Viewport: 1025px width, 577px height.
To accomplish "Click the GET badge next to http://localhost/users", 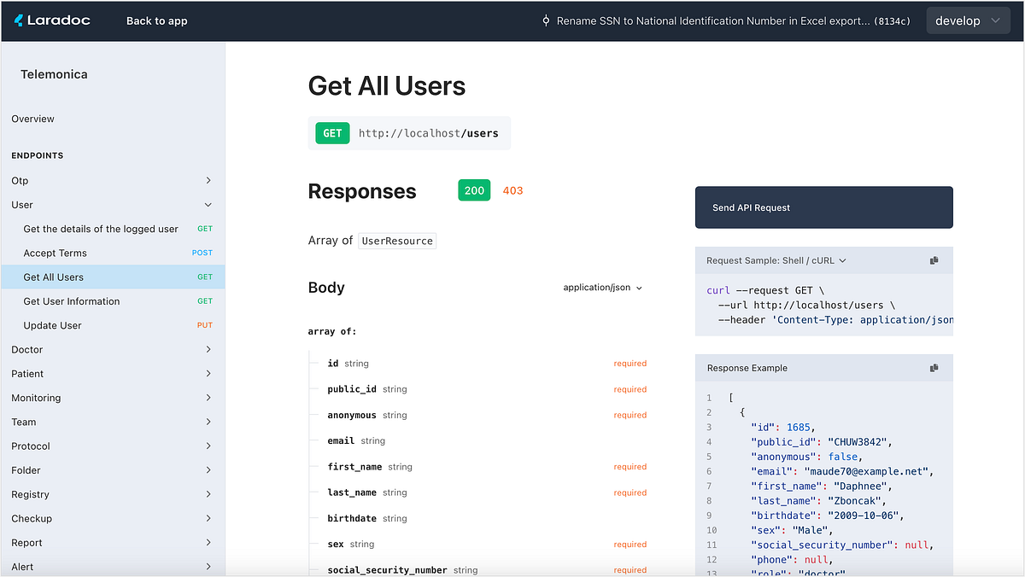I will click(x=331, y=133).
